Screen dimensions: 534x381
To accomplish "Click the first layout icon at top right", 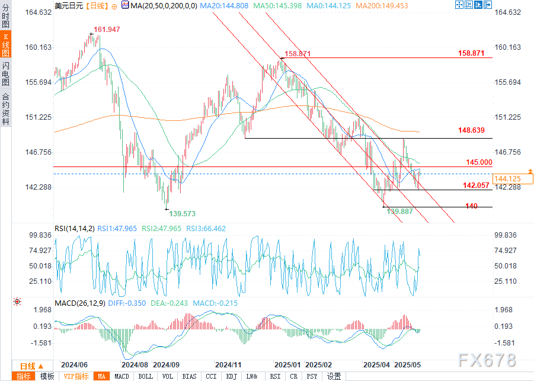I will pos(460,5).
